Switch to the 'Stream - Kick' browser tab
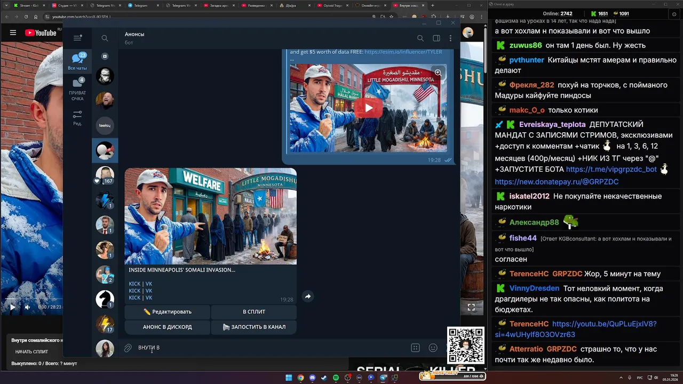The width and height of the screenshot is (683, 384). pyautogui.click(x=29, y=5)
